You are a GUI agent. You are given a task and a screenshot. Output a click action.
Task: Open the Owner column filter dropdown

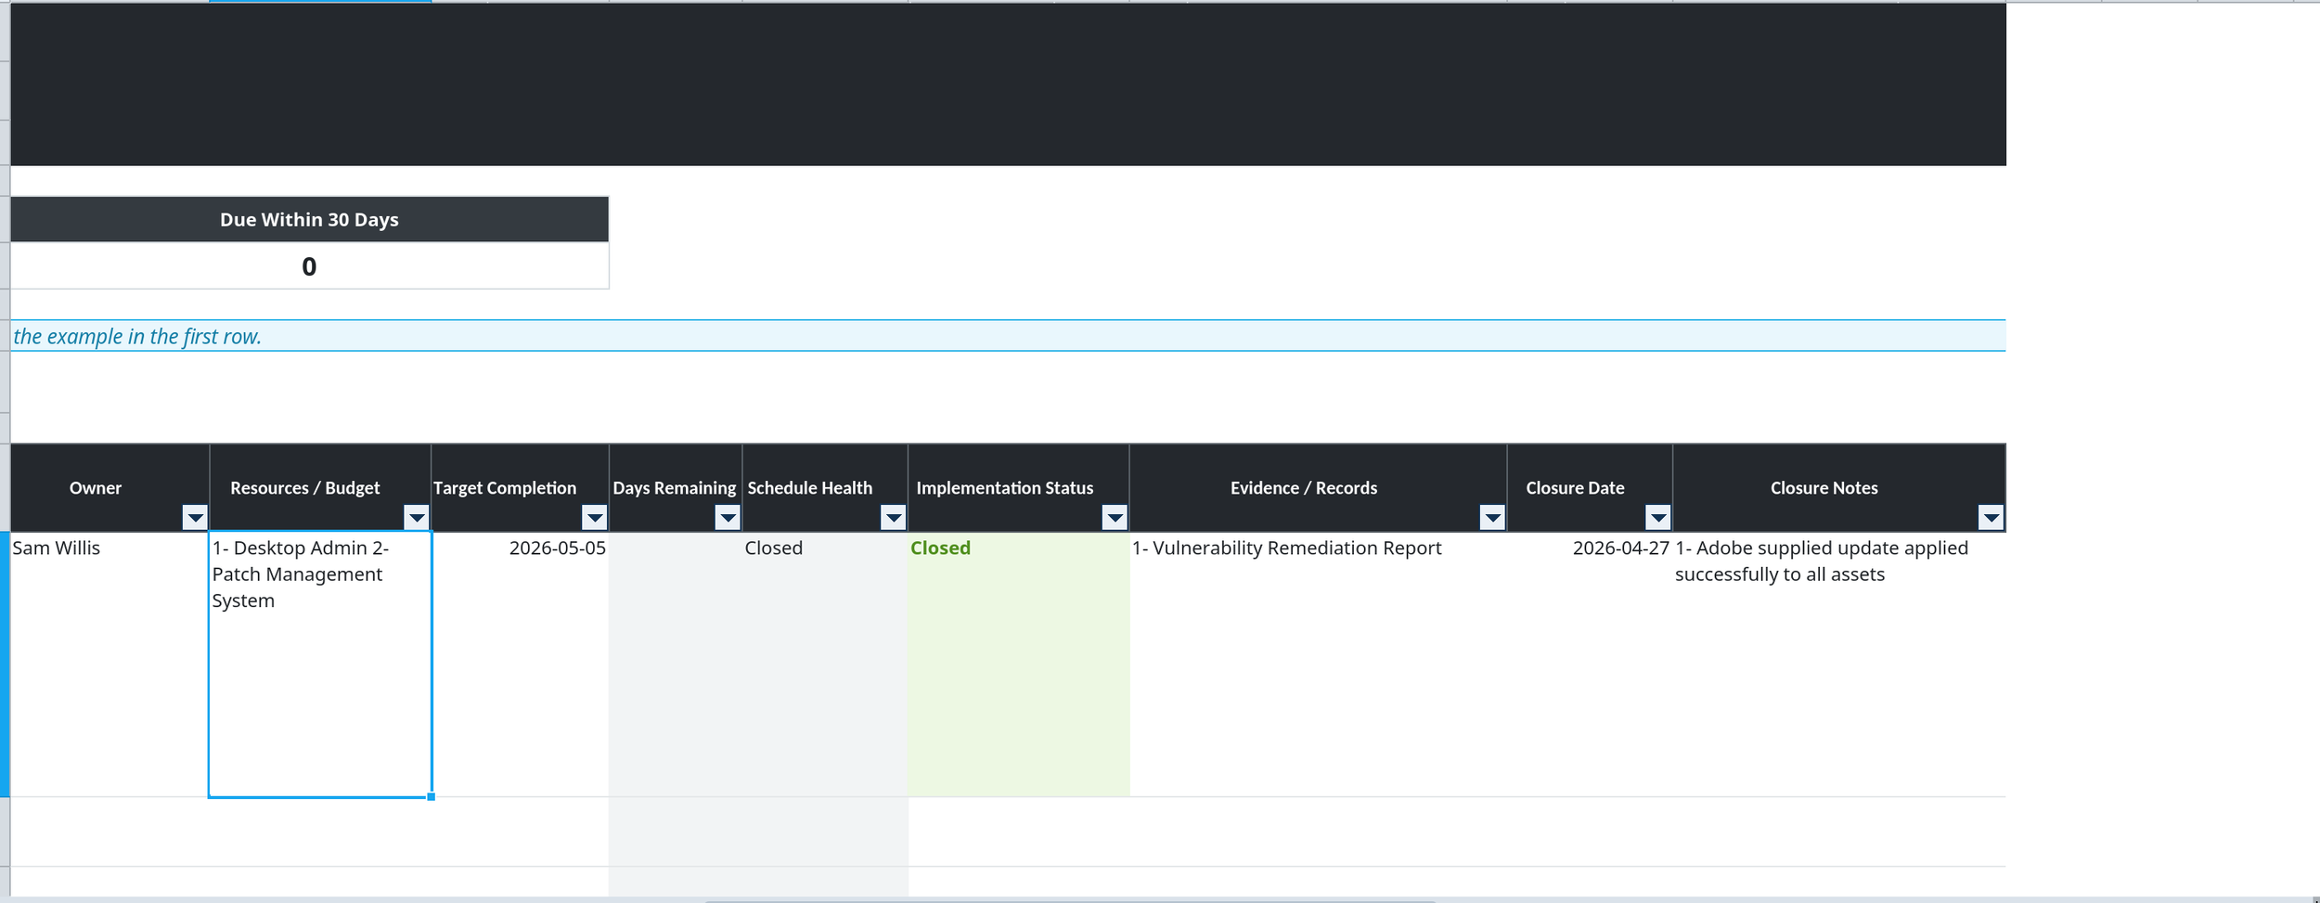coord(195,517)
